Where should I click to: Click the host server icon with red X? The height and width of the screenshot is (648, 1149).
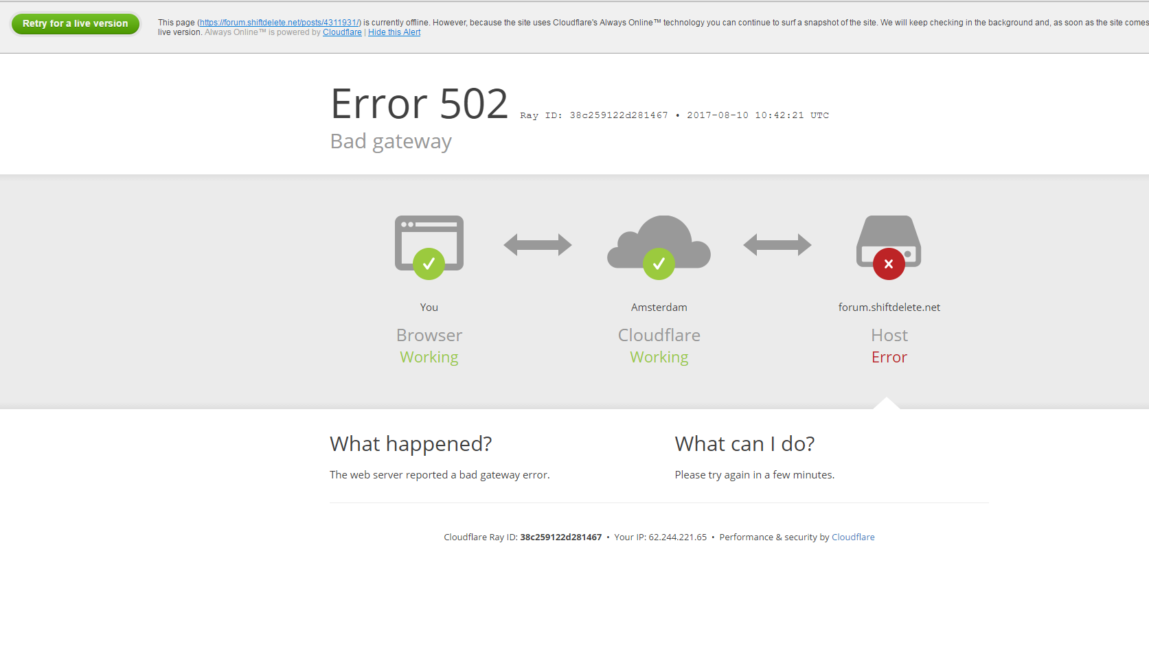(889, 247)
